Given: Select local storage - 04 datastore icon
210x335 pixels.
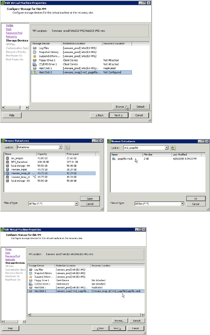Looking at the screenshot, I should coord(7,166).
